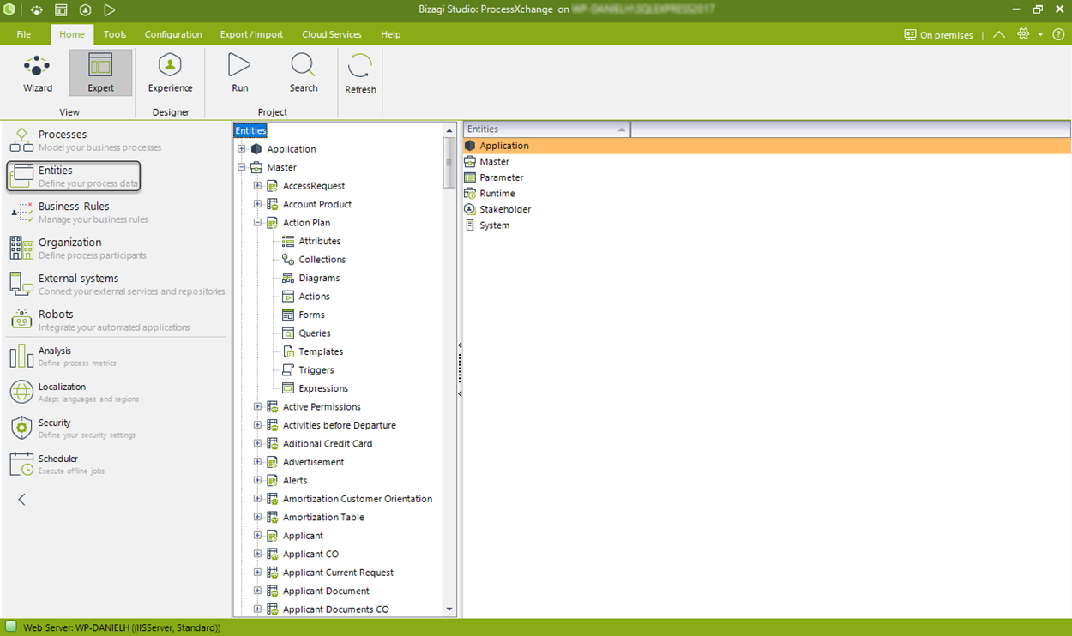Click the quick-access Run icon in title bar
The width and height of the screenshot is (1072, 636).
[109, 10]
